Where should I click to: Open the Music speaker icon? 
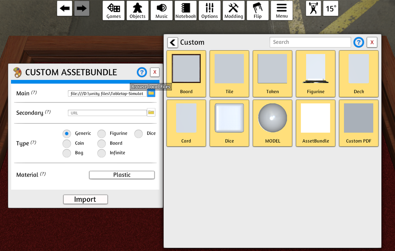click(162, 10)
